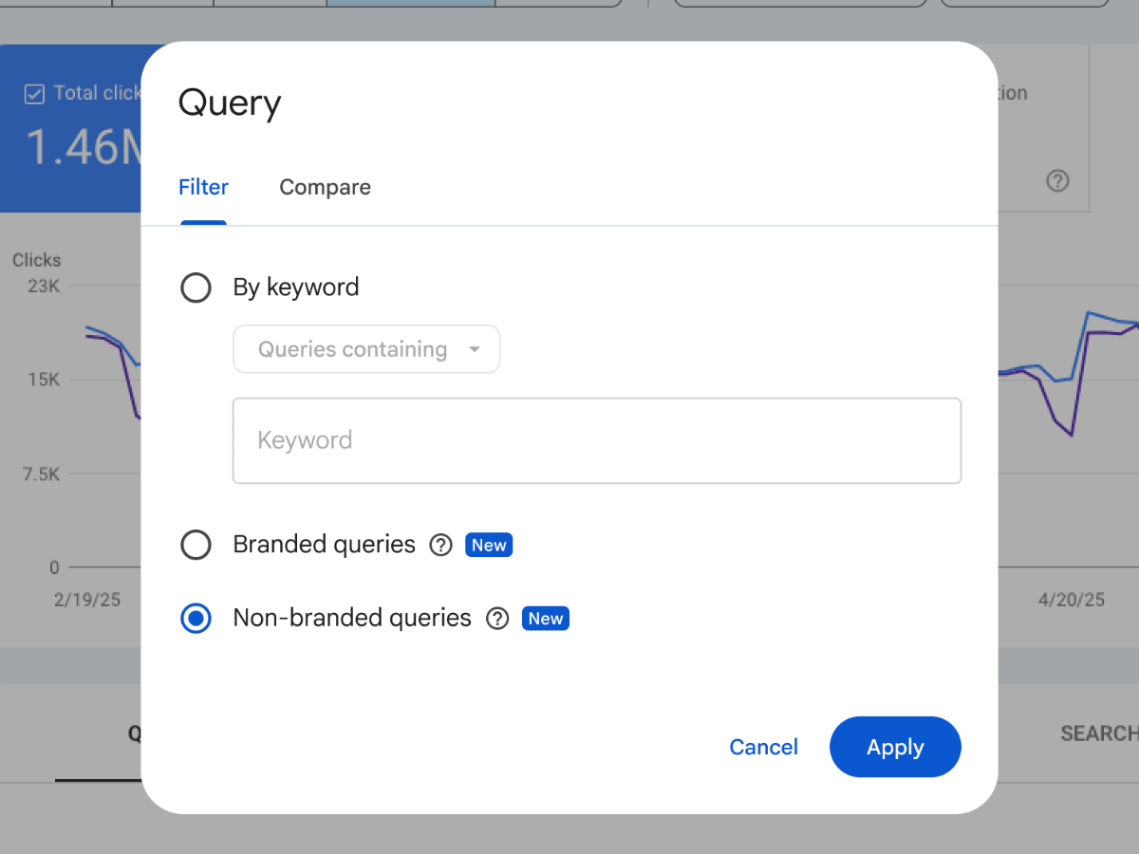Expand the filter type selector

474,349
